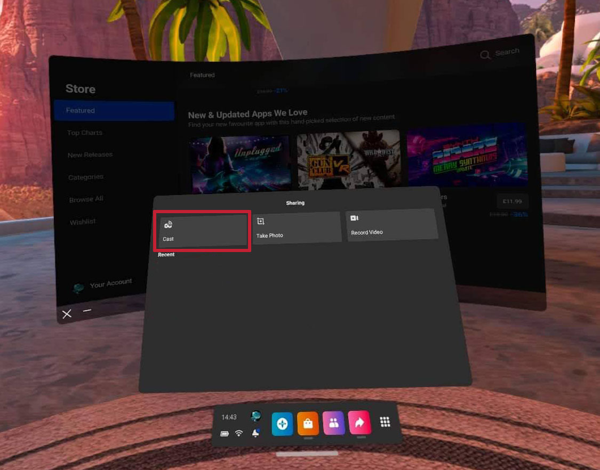Open Your Account in Store
The width and height of the screenshot is (600, 470).
(x=102, y=285)
